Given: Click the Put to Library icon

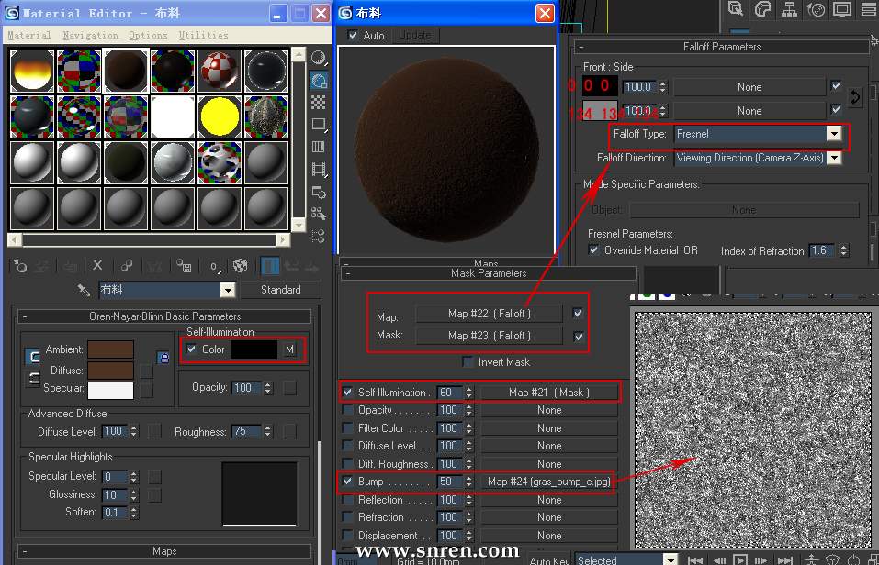Looking at the screenshot, I should tap(184, 265).
